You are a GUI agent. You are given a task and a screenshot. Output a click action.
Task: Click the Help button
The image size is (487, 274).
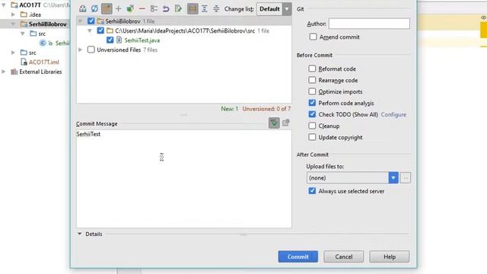tap(389, 256)
